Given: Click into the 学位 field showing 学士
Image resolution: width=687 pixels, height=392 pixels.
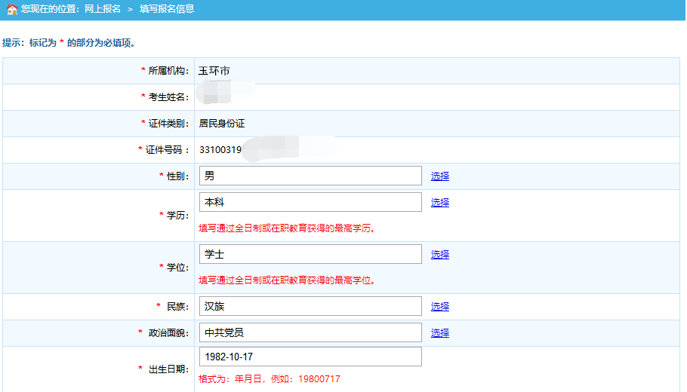Looking at the screenshot, I should (x=310, y=254).
